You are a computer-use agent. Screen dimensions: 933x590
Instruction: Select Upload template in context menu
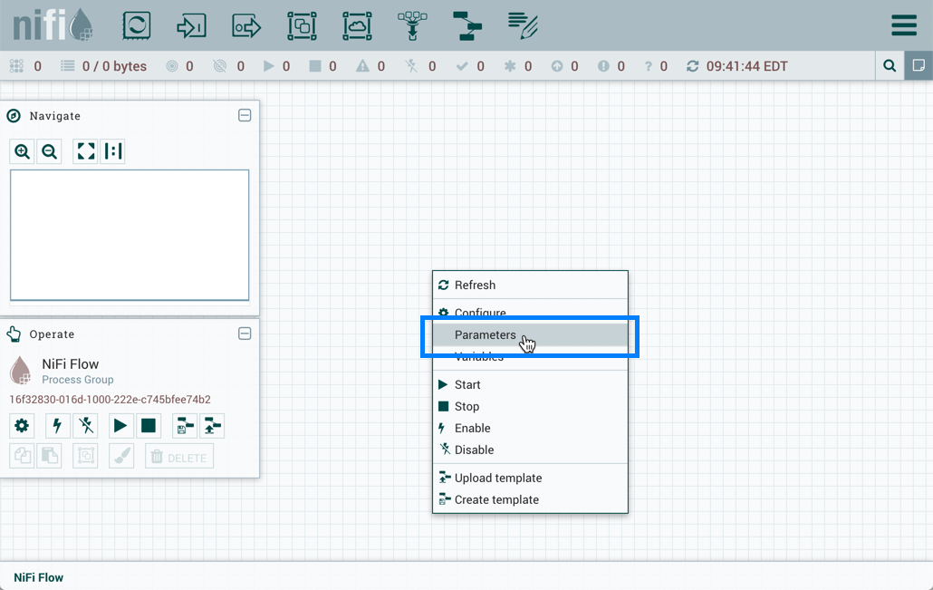(x=498, y=478)
